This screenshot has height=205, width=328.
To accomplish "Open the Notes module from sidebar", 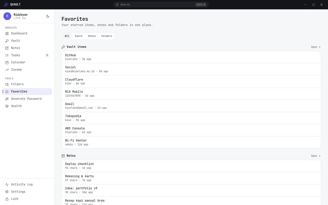I will click(27, 48).
